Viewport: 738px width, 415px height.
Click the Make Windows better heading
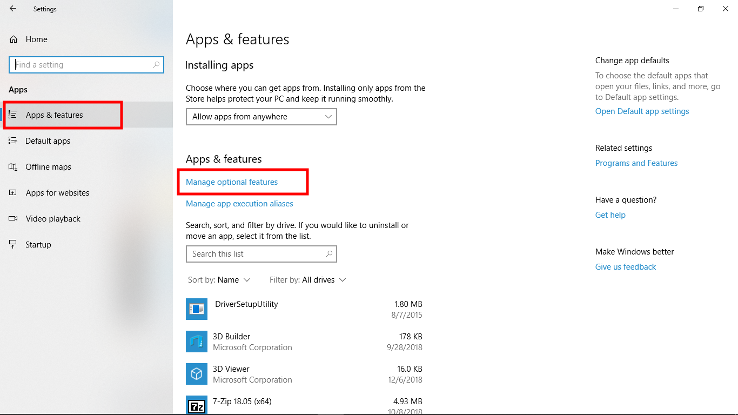(635, 252)
